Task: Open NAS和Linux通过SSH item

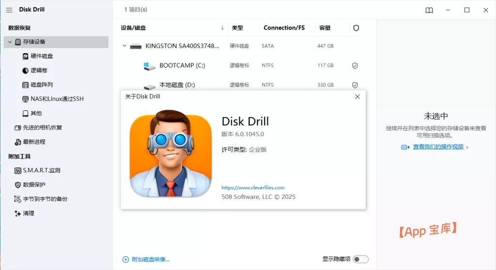Action: (57, 99)
